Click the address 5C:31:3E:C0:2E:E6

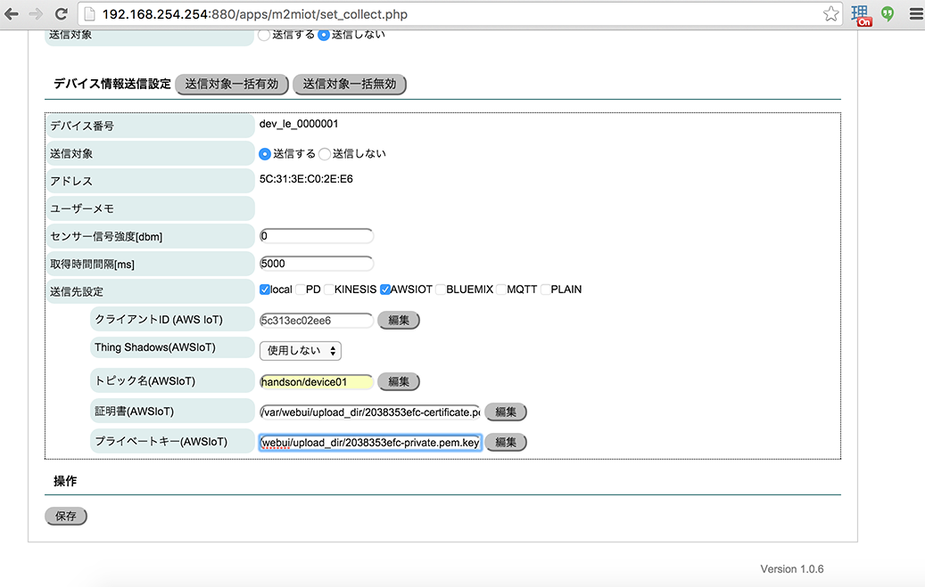pos(306,179)
